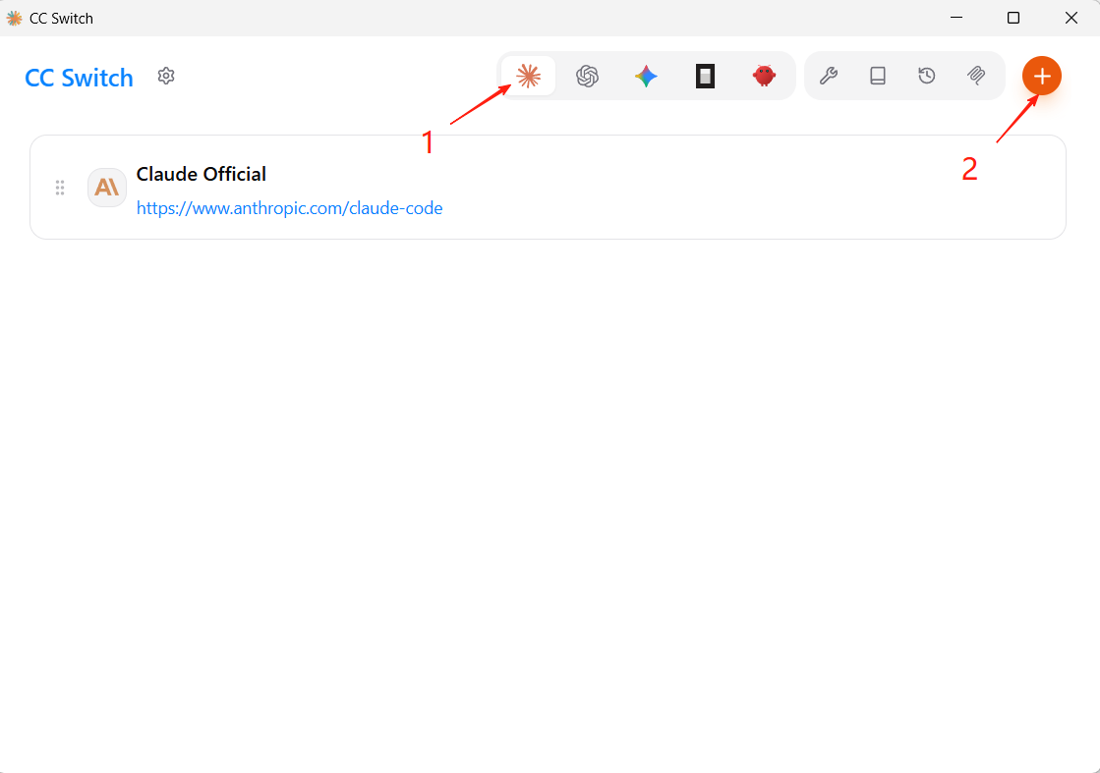The width and height of the screenshot is (1100, 773).
Task: Switch to the Gemini sparkle tab icon
Action: (646, 76)
